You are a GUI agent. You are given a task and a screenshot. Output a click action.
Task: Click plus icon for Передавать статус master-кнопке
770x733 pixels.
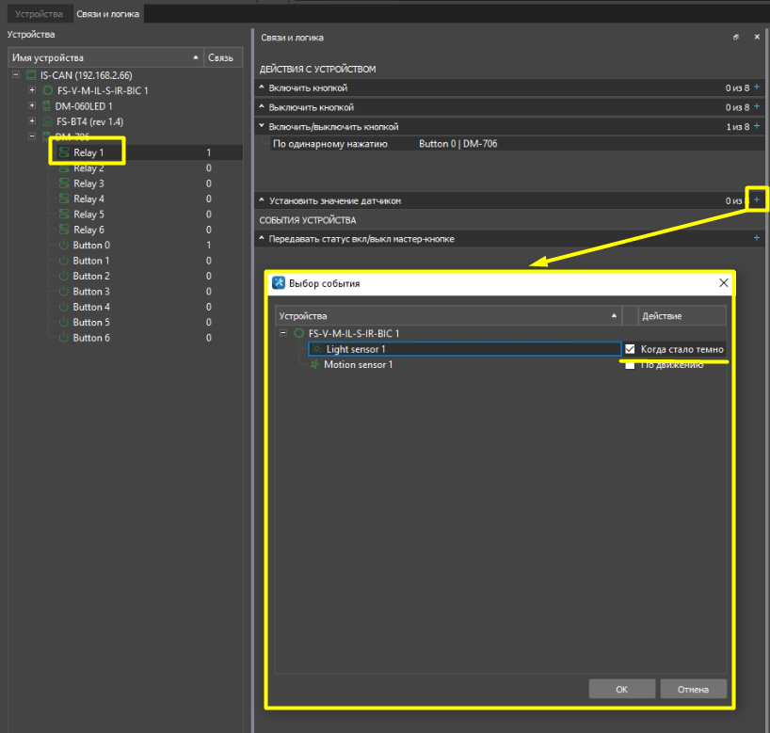click(757, 239)
